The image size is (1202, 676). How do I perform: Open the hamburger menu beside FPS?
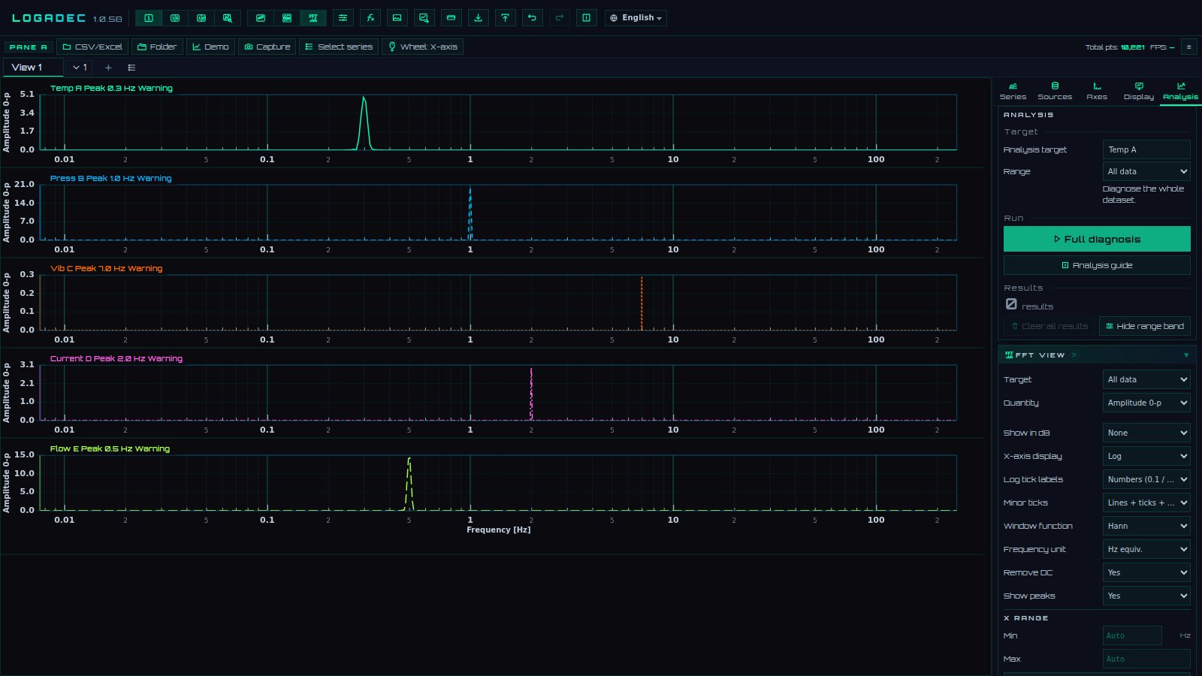[1188, 47]
